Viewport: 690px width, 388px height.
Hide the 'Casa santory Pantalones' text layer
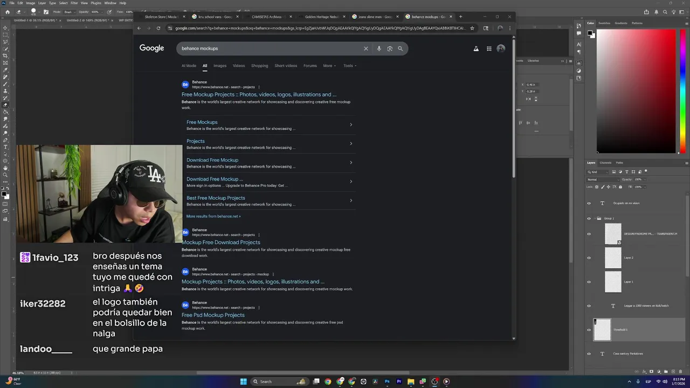[x=589, y=354]
